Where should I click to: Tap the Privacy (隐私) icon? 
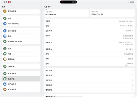point(5,36)
